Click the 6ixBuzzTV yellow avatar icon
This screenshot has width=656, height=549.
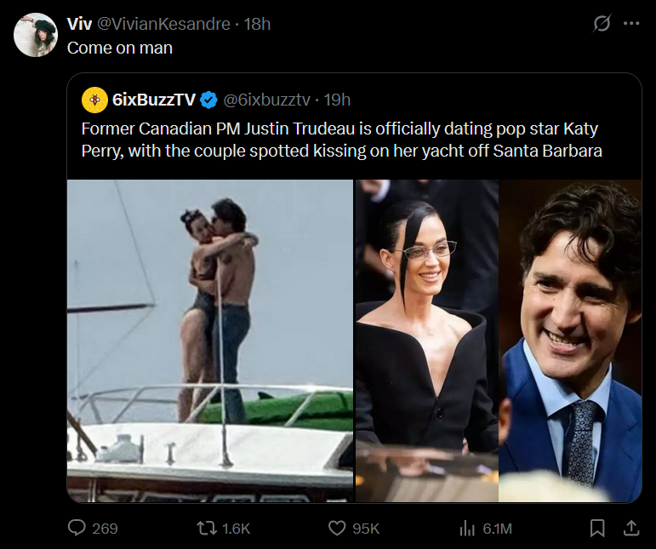pos(94,100)
